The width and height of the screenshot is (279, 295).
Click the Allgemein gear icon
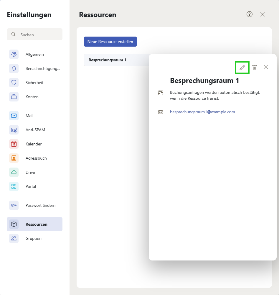(14, 54)
